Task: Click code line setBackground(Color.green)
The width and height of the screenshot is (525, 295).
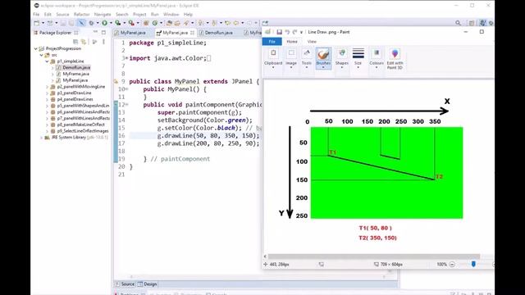Action: point(205,120)
